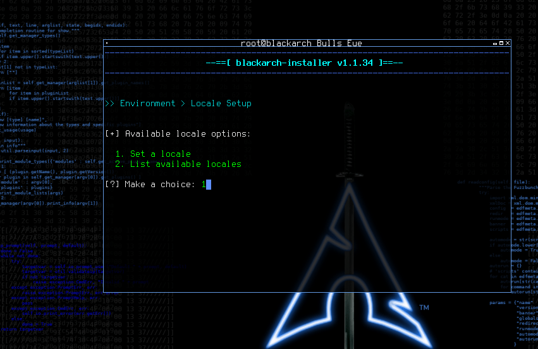The image size is (538, 349).
Task: Click the 'blackarch-installer v1.1.34' banner text
Action: tap(304, 63)
